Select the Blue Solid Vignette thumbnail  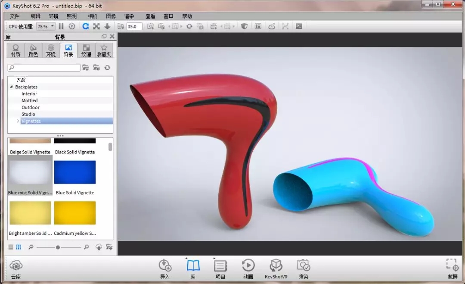75,172
